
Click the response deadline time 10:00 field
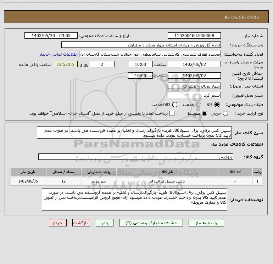[140, 64]
